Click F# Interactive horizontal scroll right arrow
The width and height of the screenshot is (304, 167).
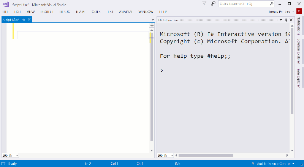[x=287, y=155]
